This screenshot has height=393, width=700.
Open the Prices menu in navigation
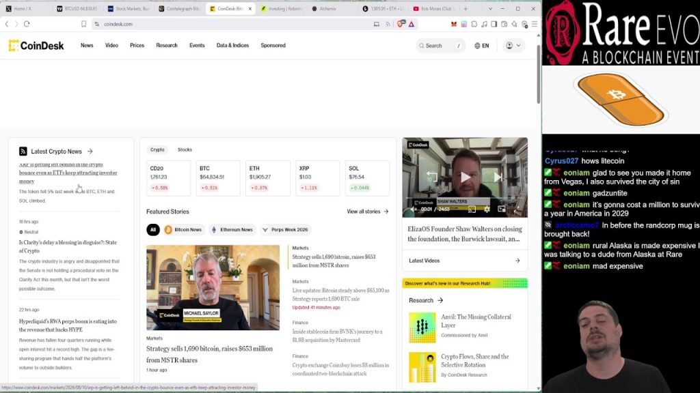click(137, 46)
